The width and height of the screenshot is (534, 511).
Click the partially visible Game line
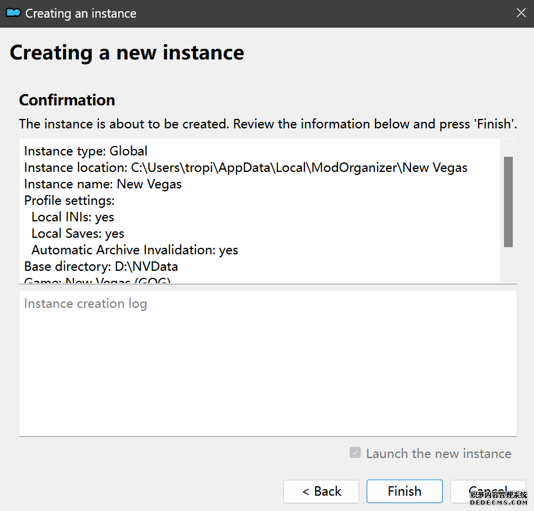click(x=97, y=281)
